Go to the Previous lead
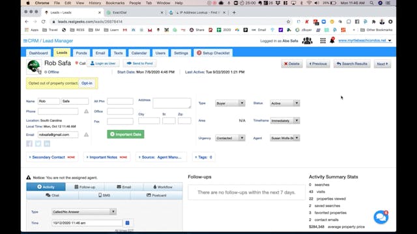Screen dimensions: 417x234 [x=318, y=64]
